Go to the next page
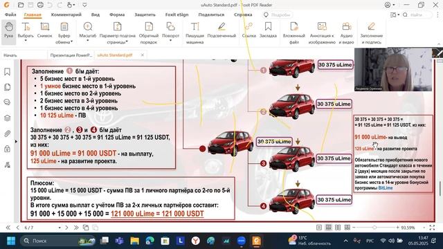 (x=66, y=228)
